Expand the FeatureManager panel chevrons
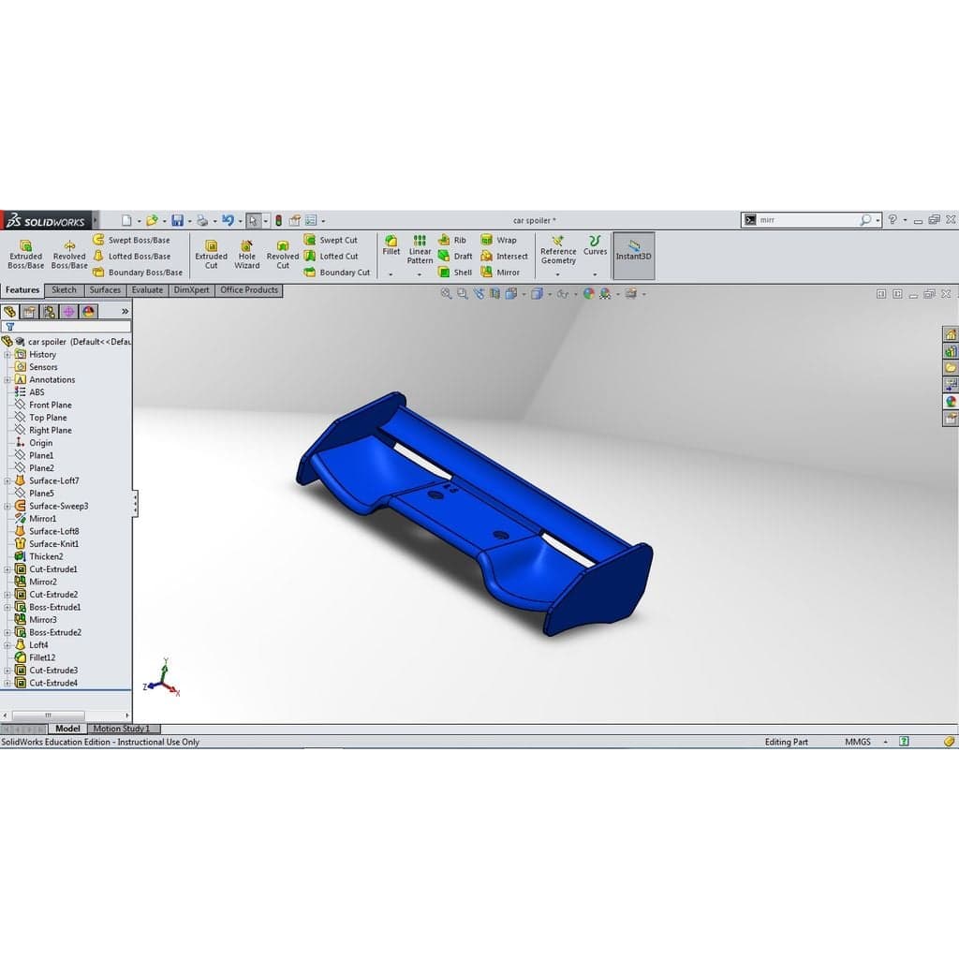The height and width of the screenshot is (959, 959). pyautogui.click(x=125, y=311)
